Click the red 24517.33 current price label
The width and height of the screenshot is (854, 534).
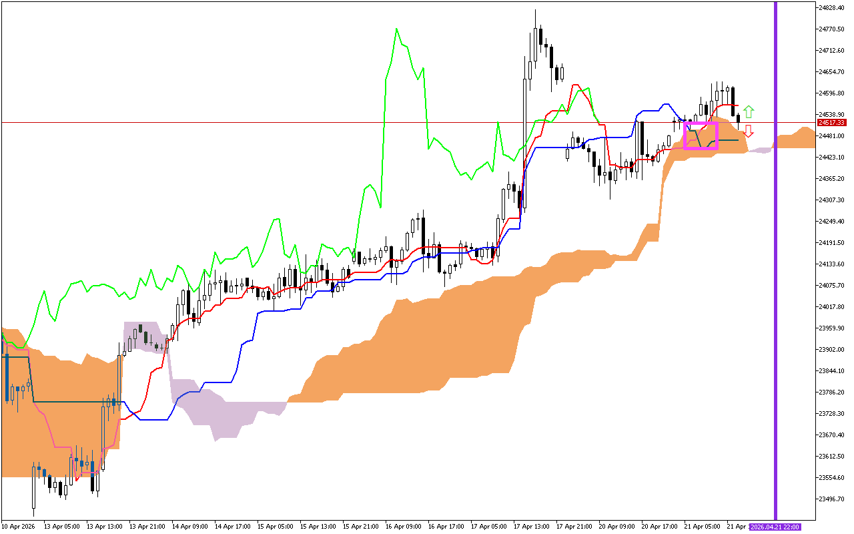click(x=833, y=123)
